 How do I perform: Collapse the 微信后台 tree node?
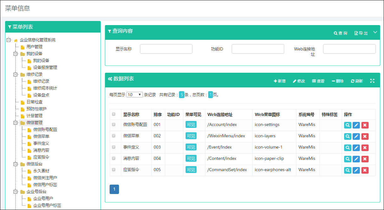(x=15, y=164)
